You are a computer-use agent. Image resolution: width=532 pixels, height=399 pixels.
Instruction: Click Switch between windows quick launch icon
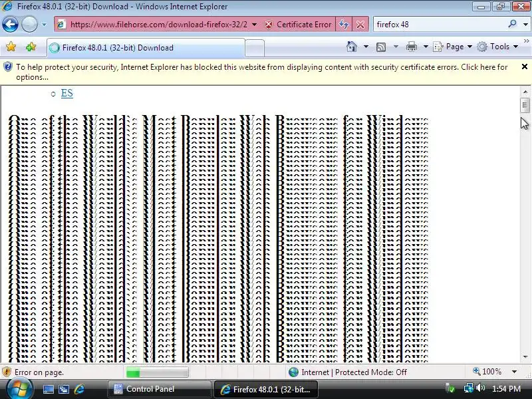[63, 389]
